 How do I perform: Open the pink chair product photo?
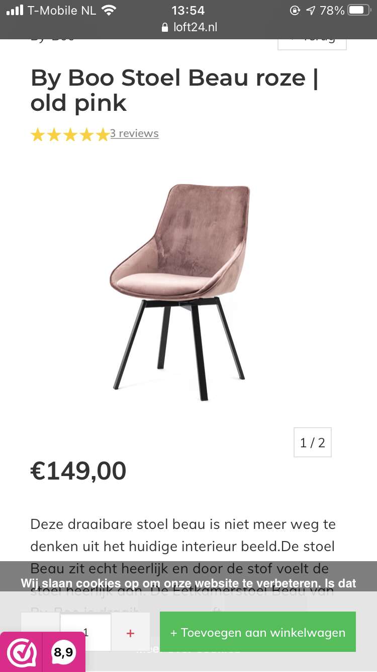coord(180,292)
